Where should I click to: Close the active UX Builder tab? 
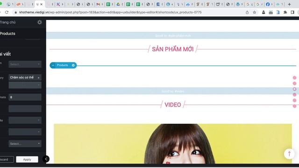click(42, 4)
